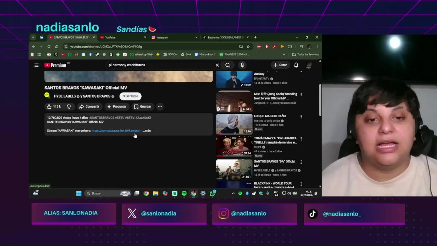Open TOMÁS MAZZA video thumbnail

tap(234, 146)
